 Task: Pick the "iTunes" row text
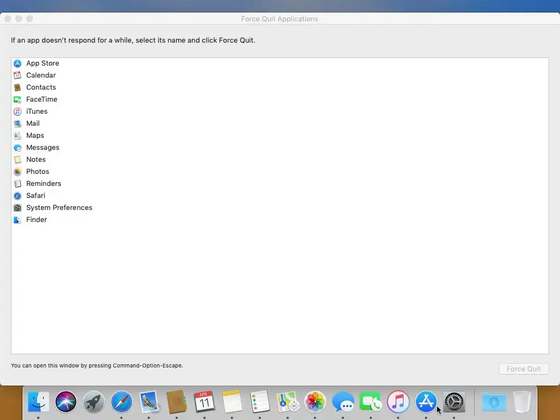(x=37, y=112)
